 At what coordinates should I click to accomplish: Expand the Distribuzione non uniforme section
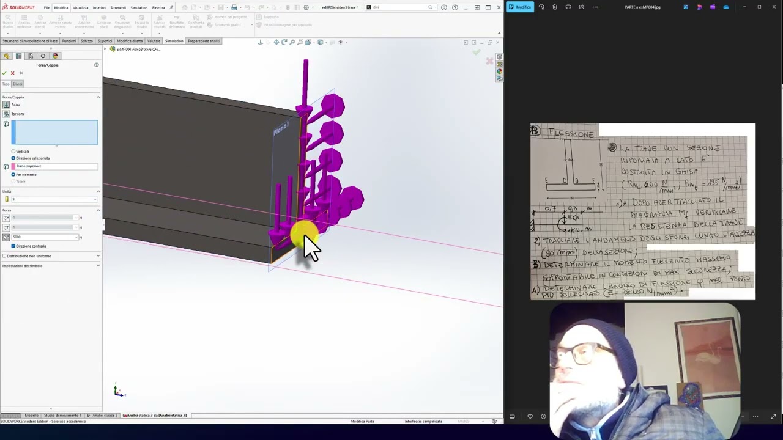(98, 256)
